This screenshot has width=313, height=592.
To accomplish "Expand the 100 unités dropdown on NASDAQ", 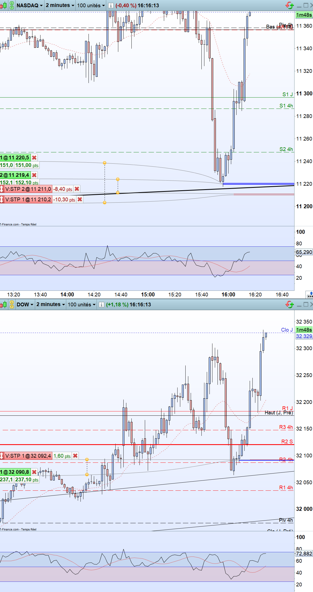I will click(x=91, y=5).
